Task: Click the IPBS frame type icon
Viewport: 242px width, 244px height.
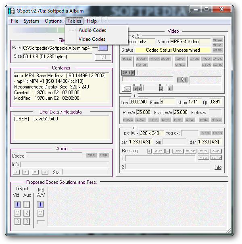Action: [x=128, y=73]
